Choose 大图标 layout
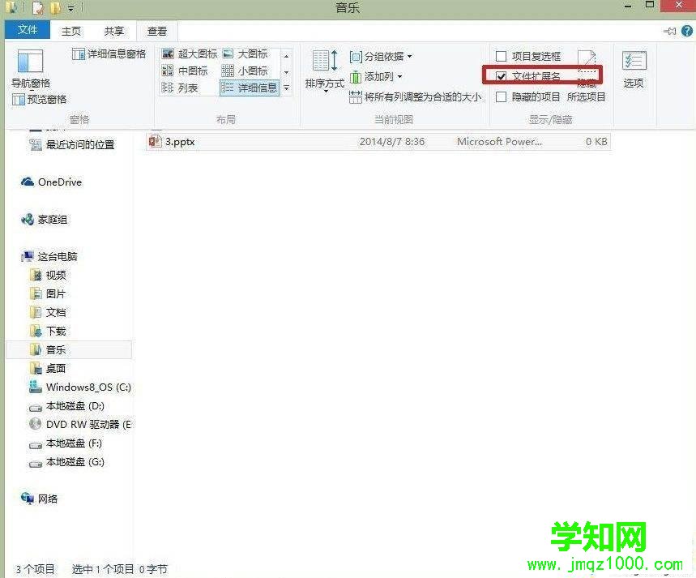This screenshot has height=578, width=696. pyautogui.click(x=246, y=54)
